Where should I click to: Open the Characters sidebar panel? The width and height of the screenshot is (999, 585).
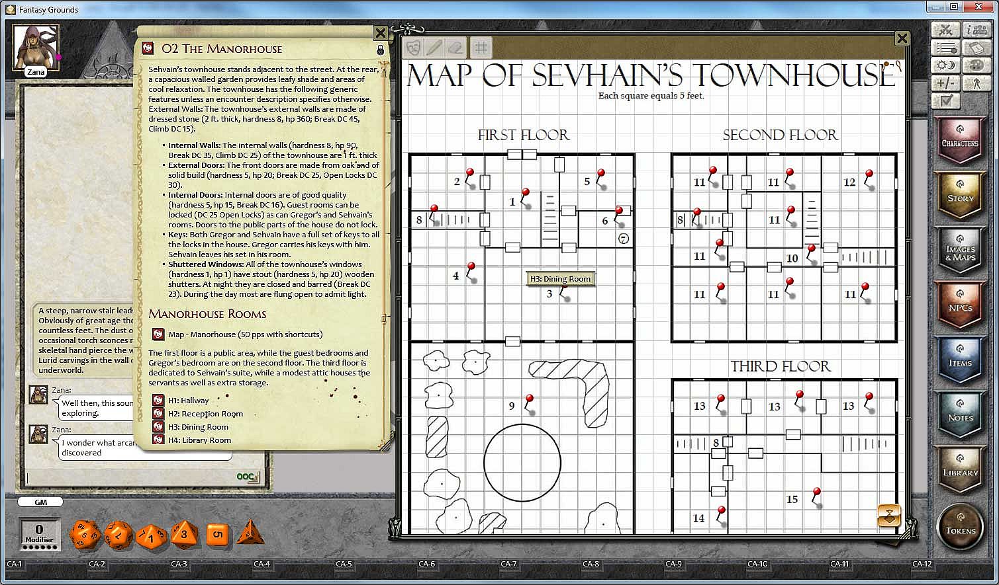click(x=961, y=140)
